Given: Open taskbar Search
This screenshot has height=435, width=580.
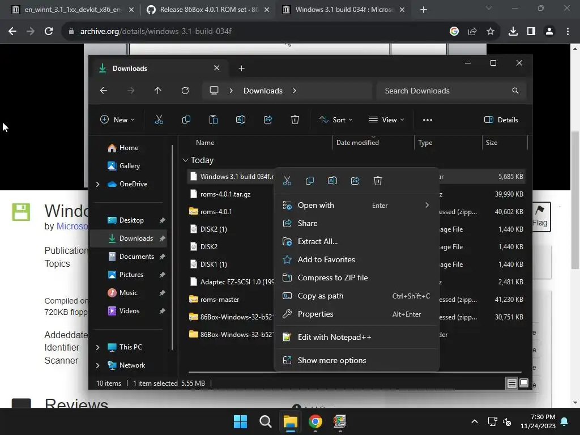Looking at the screenshot, I should (x=265, y=421).
